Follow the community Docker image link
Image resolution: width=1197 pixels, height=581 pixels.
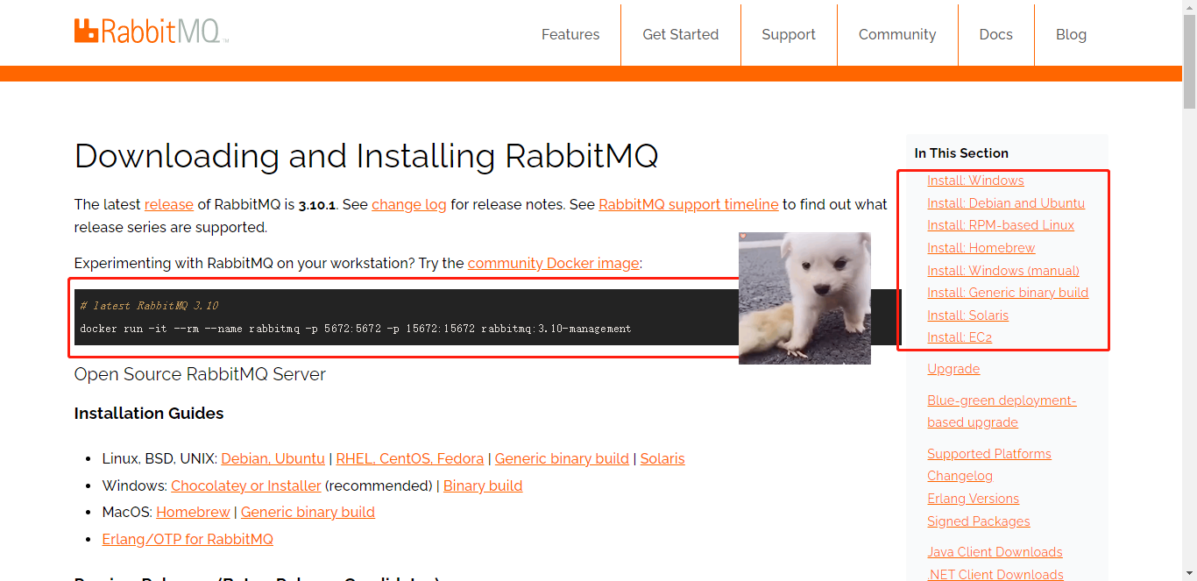pos(554,263)
